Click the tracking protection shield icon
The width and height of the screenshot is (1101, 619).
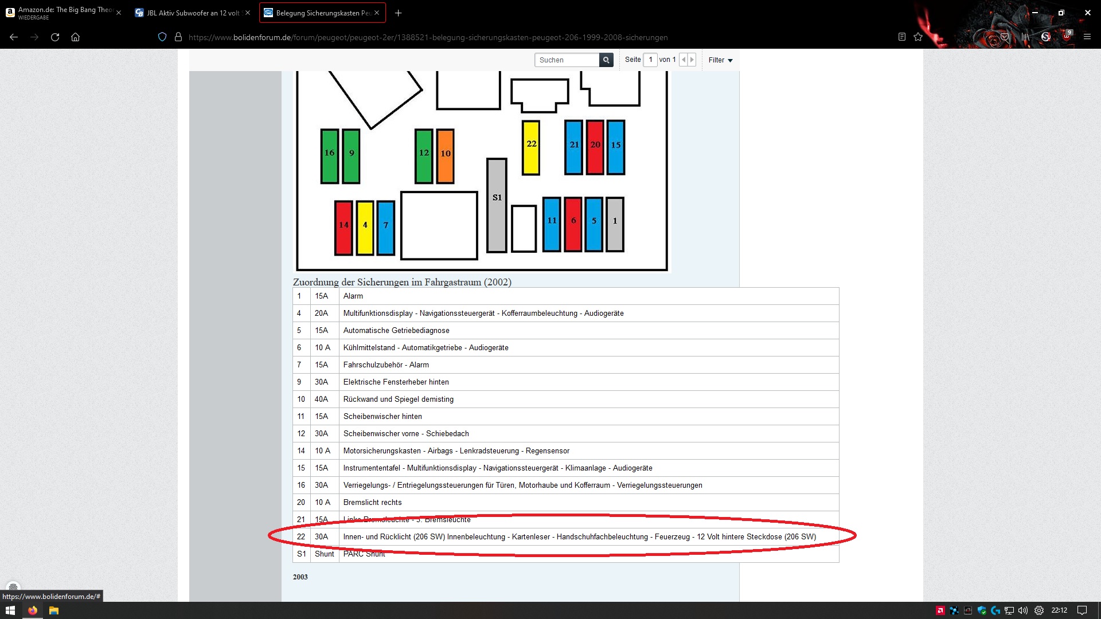pos(162,37)
